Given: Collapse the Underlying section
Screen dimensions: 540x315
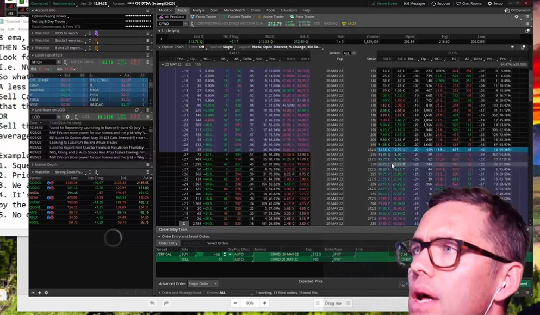Looking at the screenshot, I should pyautogui.click(x=159, y=30).
